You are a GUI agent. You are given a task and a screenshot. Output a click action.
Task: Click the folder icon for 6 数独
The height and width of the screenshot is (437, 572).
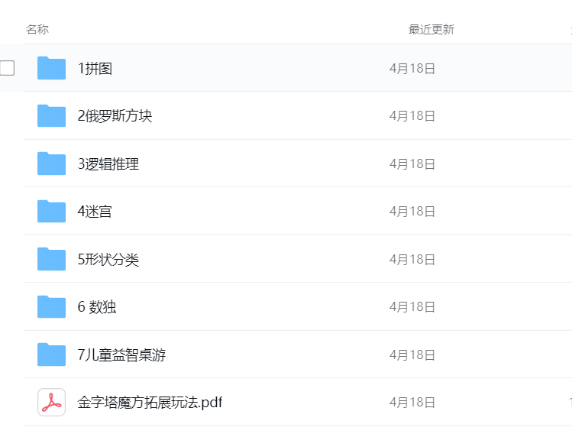pyautogui.click(x=51, y=306)
